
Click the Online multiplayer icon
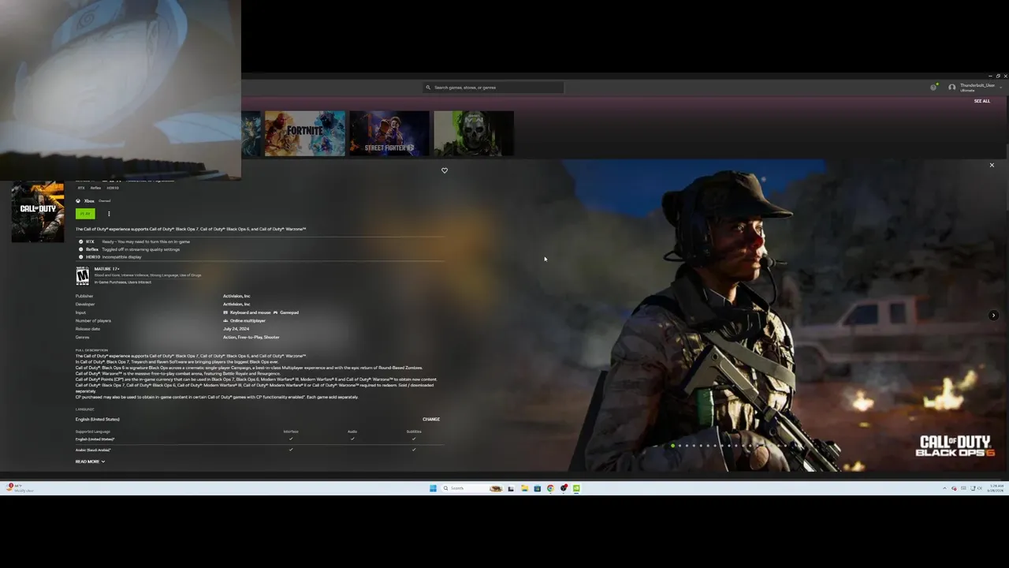pyautogui.click(x=225, y=321)
